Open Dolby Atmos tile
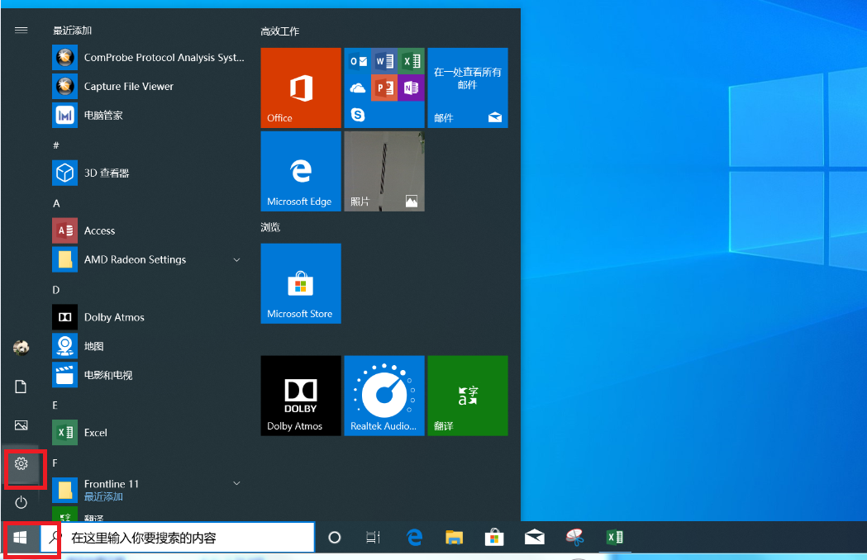This screenshot has height=560, width=867. [x=301, y=396]
